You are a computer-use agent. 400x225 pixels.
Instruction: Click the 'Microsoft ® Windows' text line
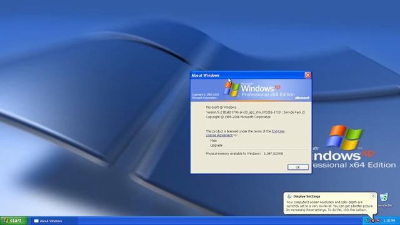[x=221, y=107]
